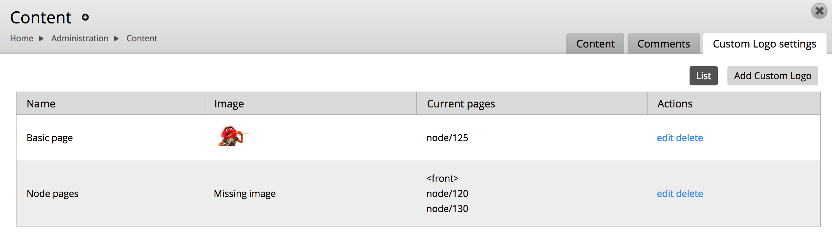Open the Animal muppet logo thumbnail

pos(233,136)
